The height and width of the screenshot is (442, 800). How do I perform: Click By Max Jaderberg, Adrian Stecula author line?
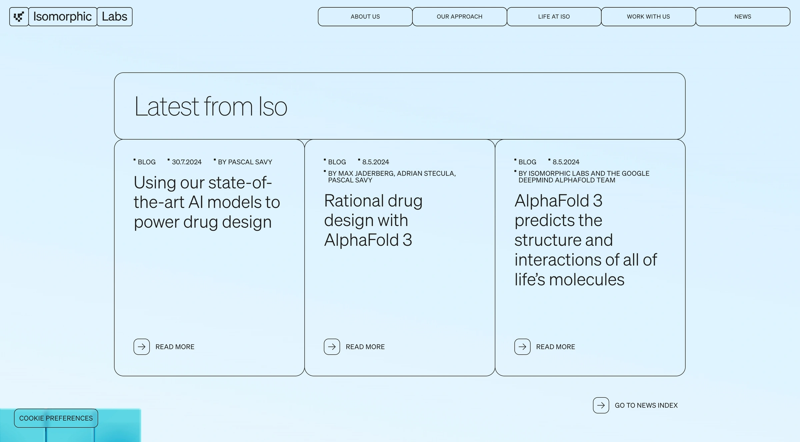pos(392,177)
